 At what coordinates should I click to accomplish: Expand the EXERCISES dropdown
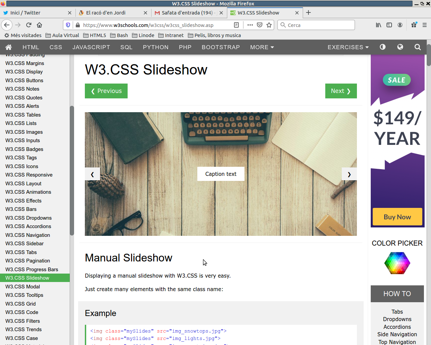tap(348, 47)
